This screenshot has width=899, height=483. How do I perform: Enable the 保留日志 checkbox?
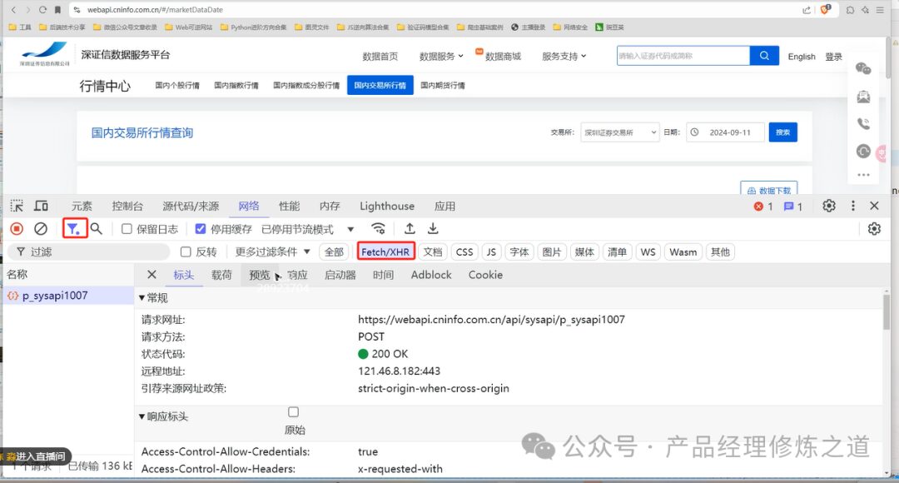tap(127, 229)
